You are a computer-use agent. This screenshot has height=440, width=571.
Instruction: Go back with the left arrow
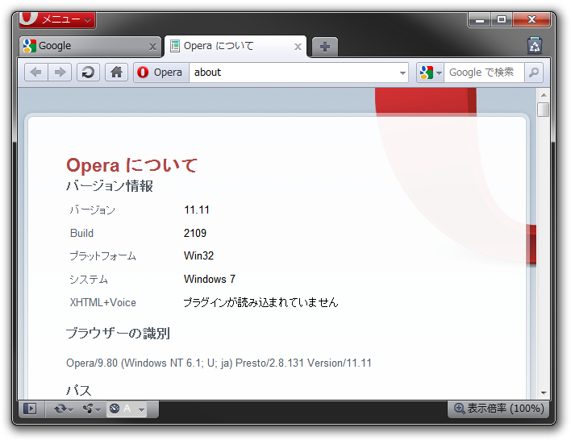(36, 72)
